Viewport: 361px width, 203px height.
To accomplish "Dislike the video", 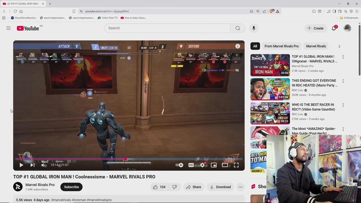I will point(175,187).
